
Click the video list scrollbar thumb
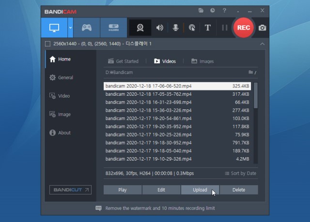(x=256, y=95)
